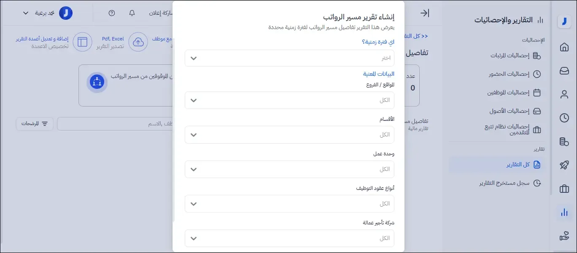Open the 'أنواع عقود التوظيف' contract types dropdown
This screenshot has width=577, height=253.
(289, 203)
